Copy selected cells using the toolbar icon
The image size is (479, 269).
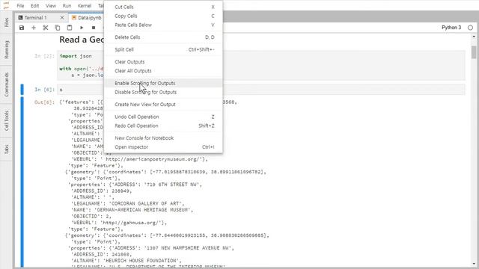[x=58, y=28]
